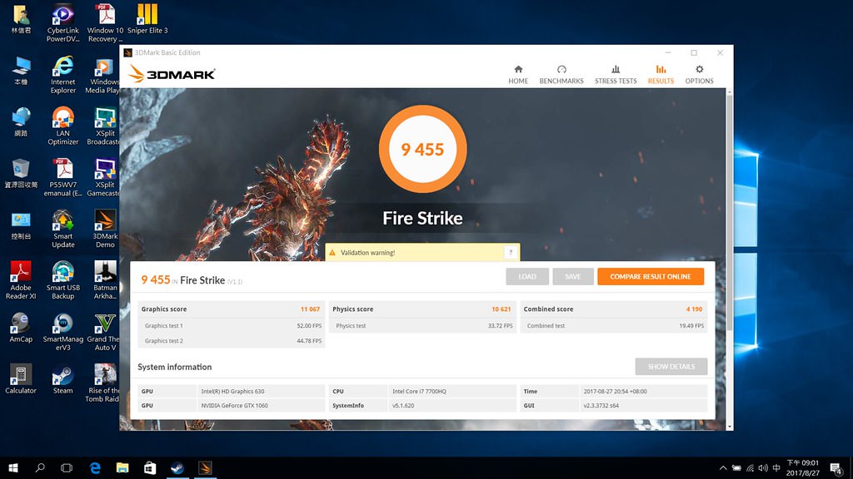This screenshot has width=853, height=479.
Task: Open XSplit Broadcaster desktop icon
Action: 103,126
